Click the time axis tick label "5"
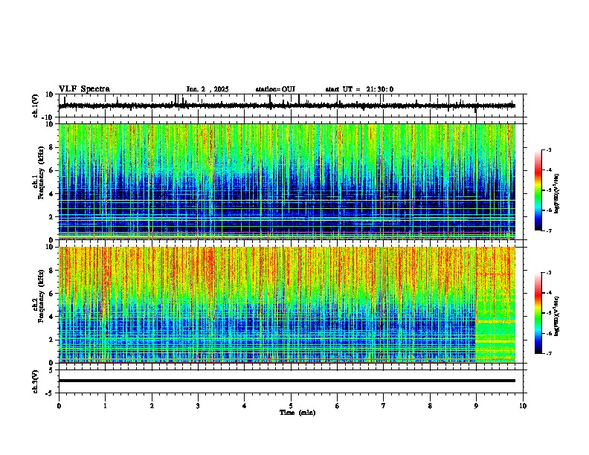Viewport: 589px width, 455px height. pos(291,406)
